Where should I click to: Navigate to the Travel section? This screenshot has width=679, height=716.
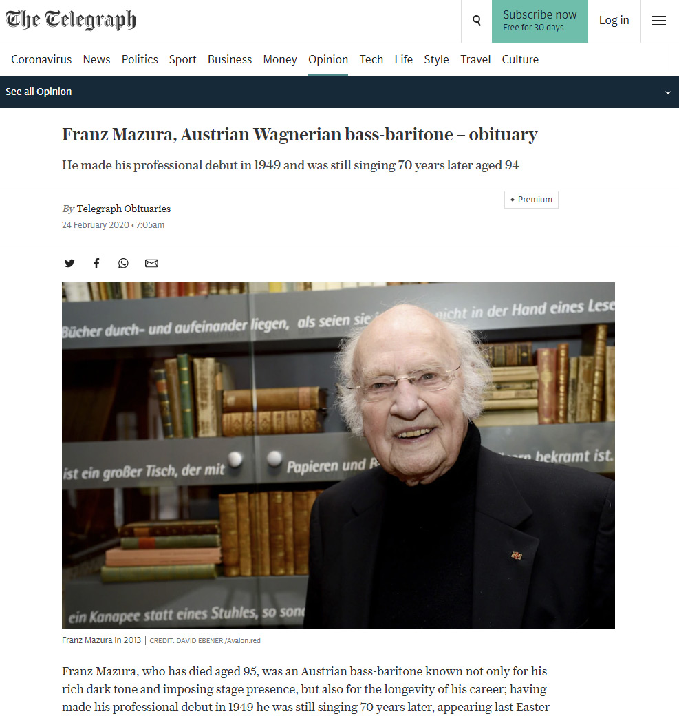tap(475, 59)
